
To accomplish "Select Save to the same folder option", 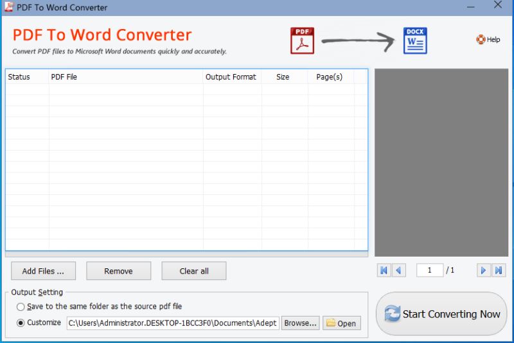I will click(x=21, y=306).
